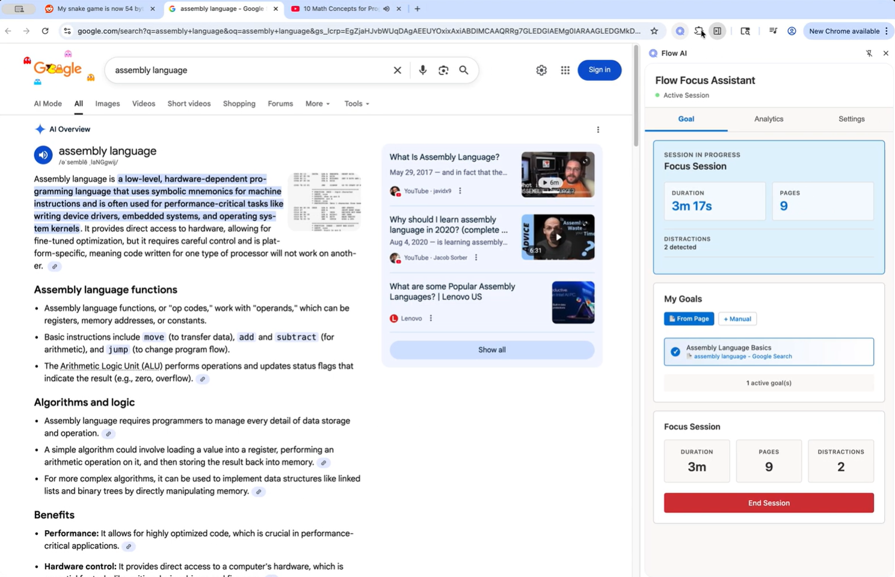Screen dimensions: 895x577
Task: Click the address bar URL
Action: click(x=359, y=31)
